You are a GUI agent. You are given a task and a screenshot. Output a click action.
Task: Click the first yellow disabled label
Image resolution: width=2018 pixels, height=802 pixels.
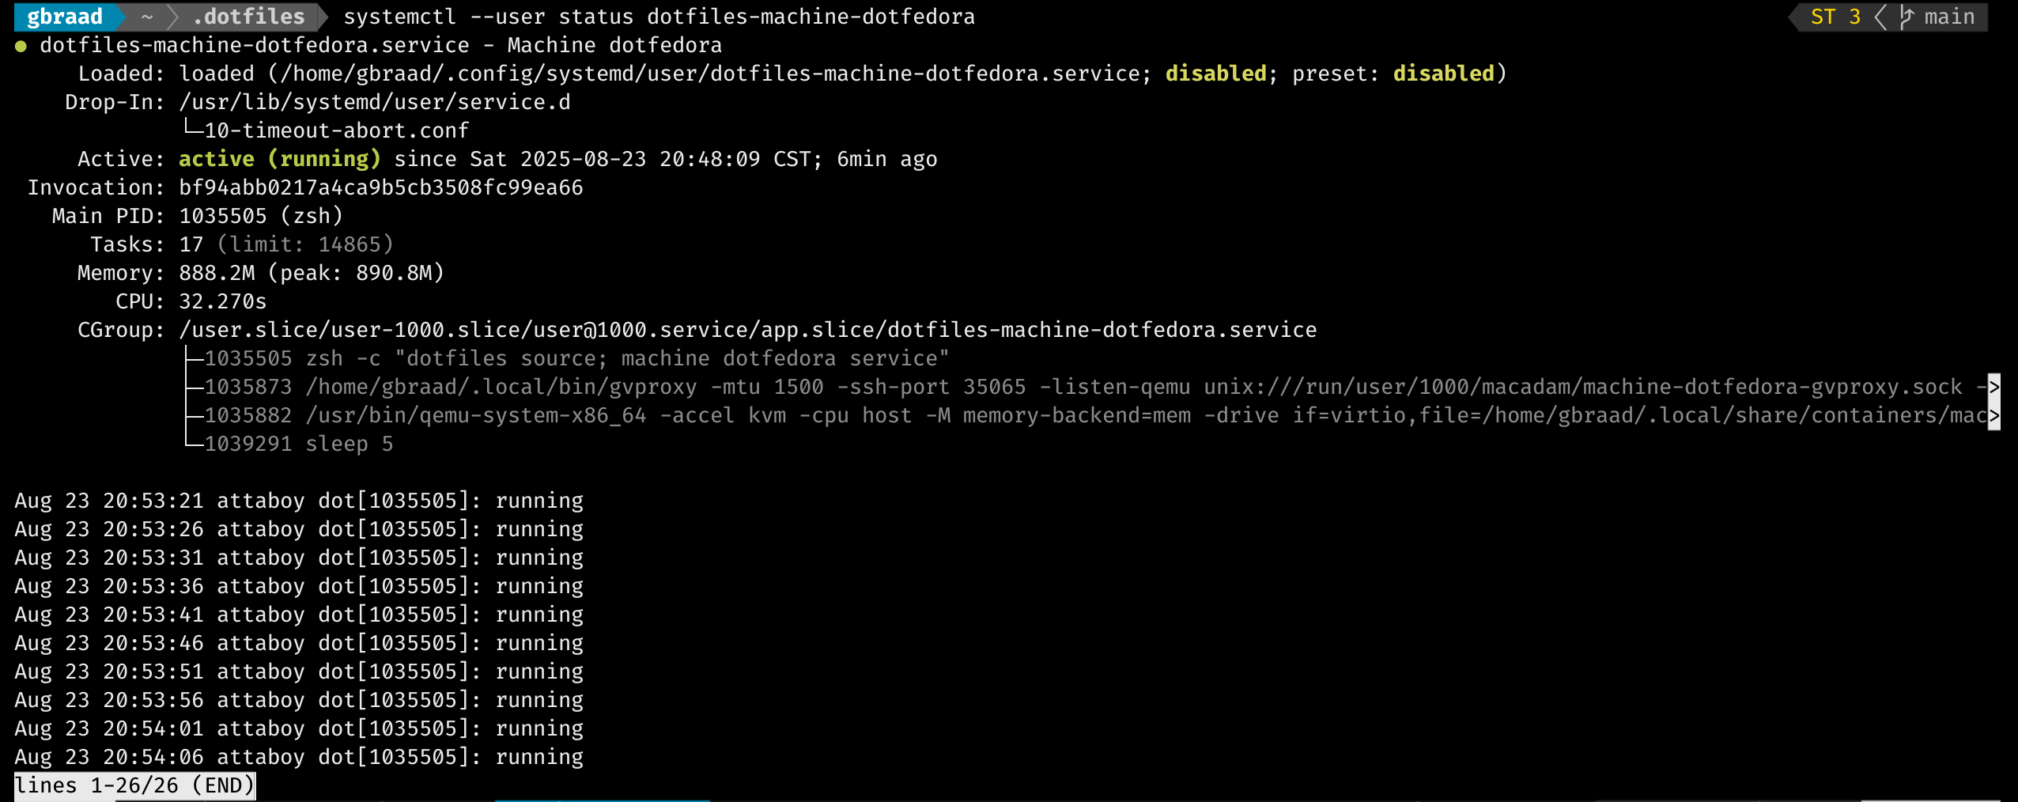pyautogui.click(x=1216, y=74)
